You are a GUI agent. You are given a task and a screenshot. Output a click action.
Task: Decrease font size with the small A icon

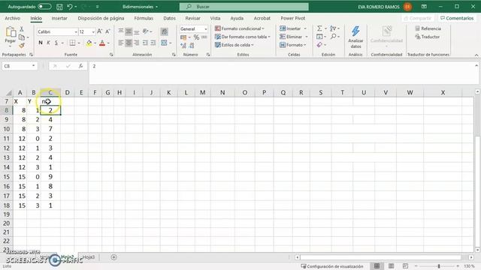(107, 31)
